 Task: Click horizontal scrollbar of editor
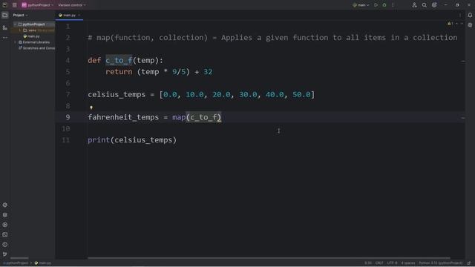pyautogui.click(x=269, y=258)
